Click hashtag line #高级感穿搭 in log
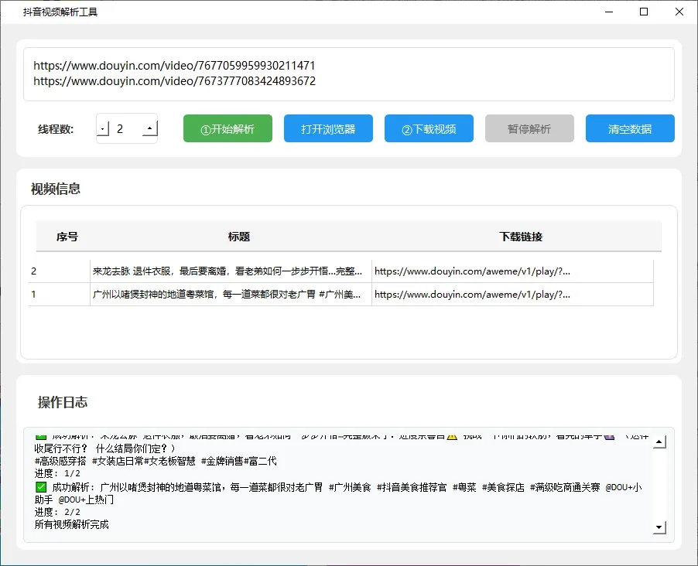698x566 pixels. point(156,461)
